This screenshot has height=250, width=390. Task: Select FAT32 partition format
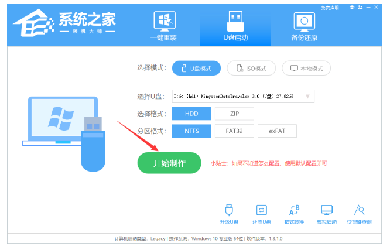coord(234,131)
